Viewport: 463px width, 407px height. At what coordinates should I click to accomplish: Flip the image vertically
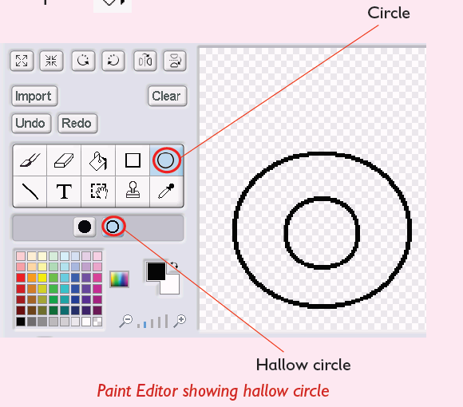(x=175, y=61)
